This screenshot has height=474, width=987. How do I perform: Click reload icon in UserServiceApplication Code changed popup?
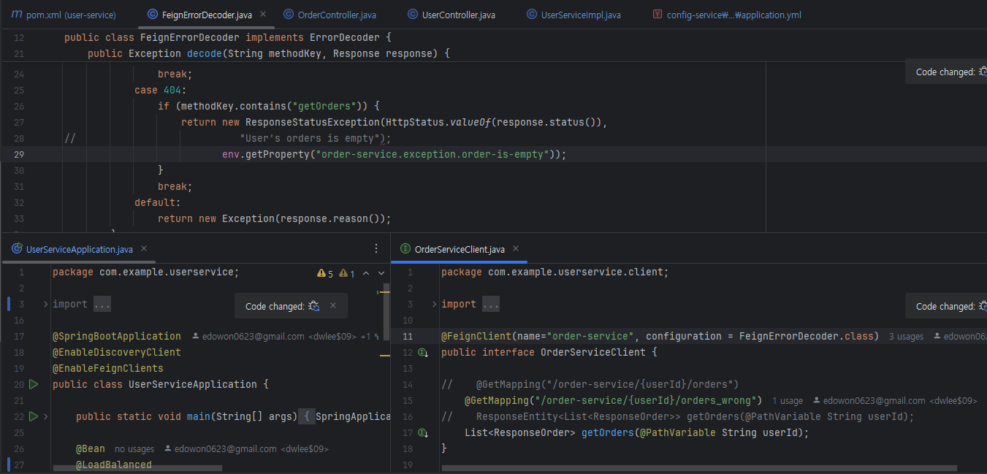(314, 306)
